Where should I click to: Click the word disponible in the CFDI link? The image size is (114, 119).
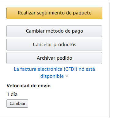tap(52, 76)
